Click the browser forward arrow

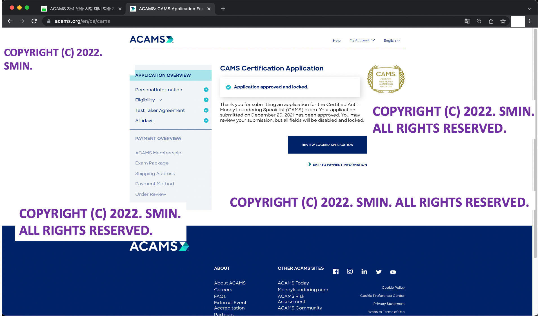click(x=22, y=21)
